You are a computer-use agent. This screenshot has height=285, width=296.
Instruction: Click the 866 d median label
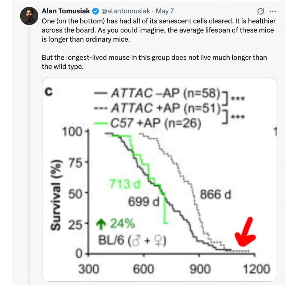coord(215,194)
